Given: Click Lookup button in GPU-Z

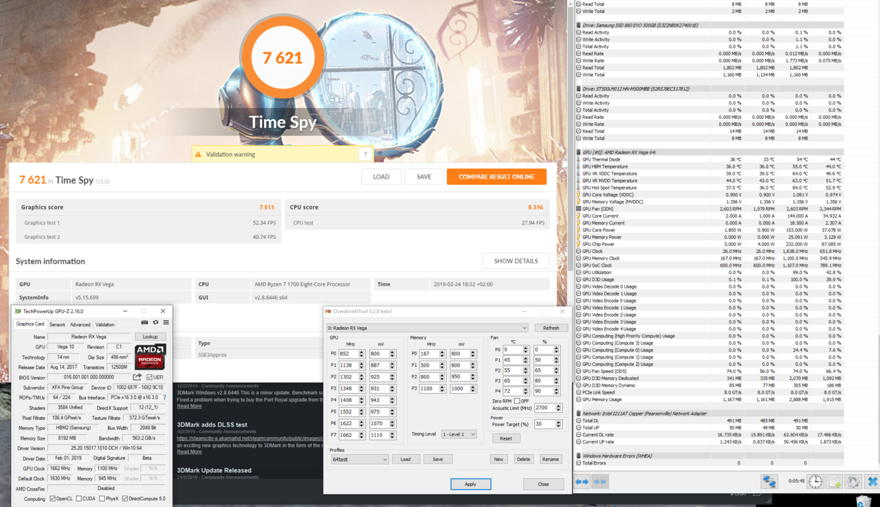Looking at the screenshot, I should click(x=151, y=337).
